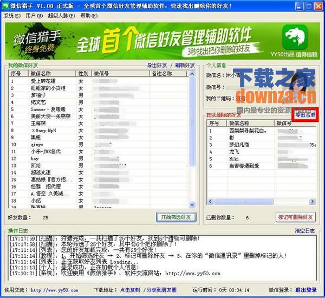Select friend row qiuye
The width and height of the screenshot is (325, 298).
click(x=99, y=145)
